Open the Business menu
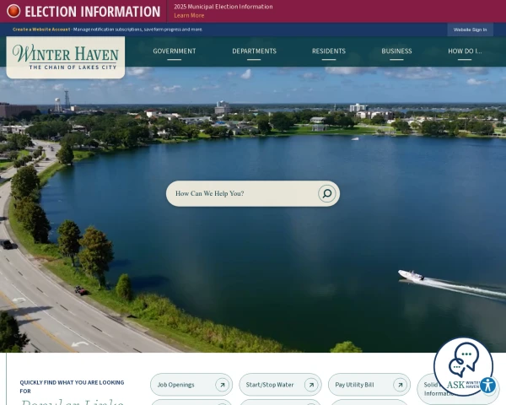The width and height of the screenshot is (506, 405). 396,51
